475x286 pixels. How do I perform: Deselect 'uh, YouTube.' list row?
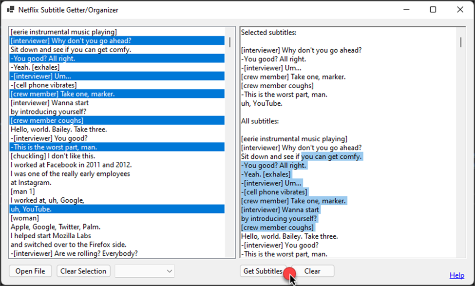[x=117, y=209]
